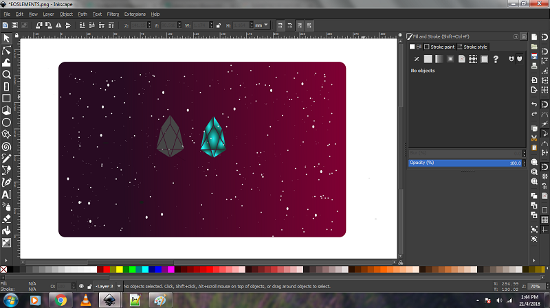
Task: Step the X coordinate spinner
Action: (149, 25)
